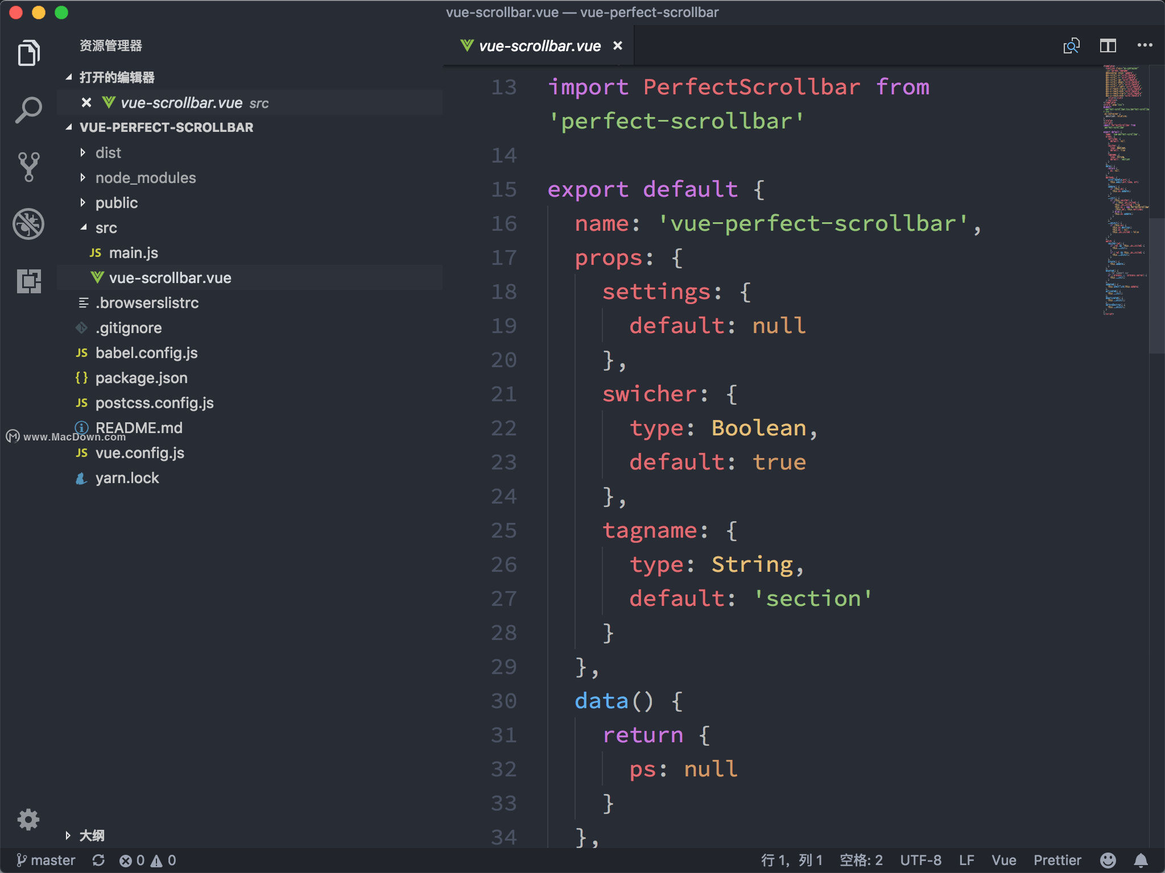This screenshot has height=873, width=1165.
Task: Switch branch via master indicator
Action: coord(46,860)
